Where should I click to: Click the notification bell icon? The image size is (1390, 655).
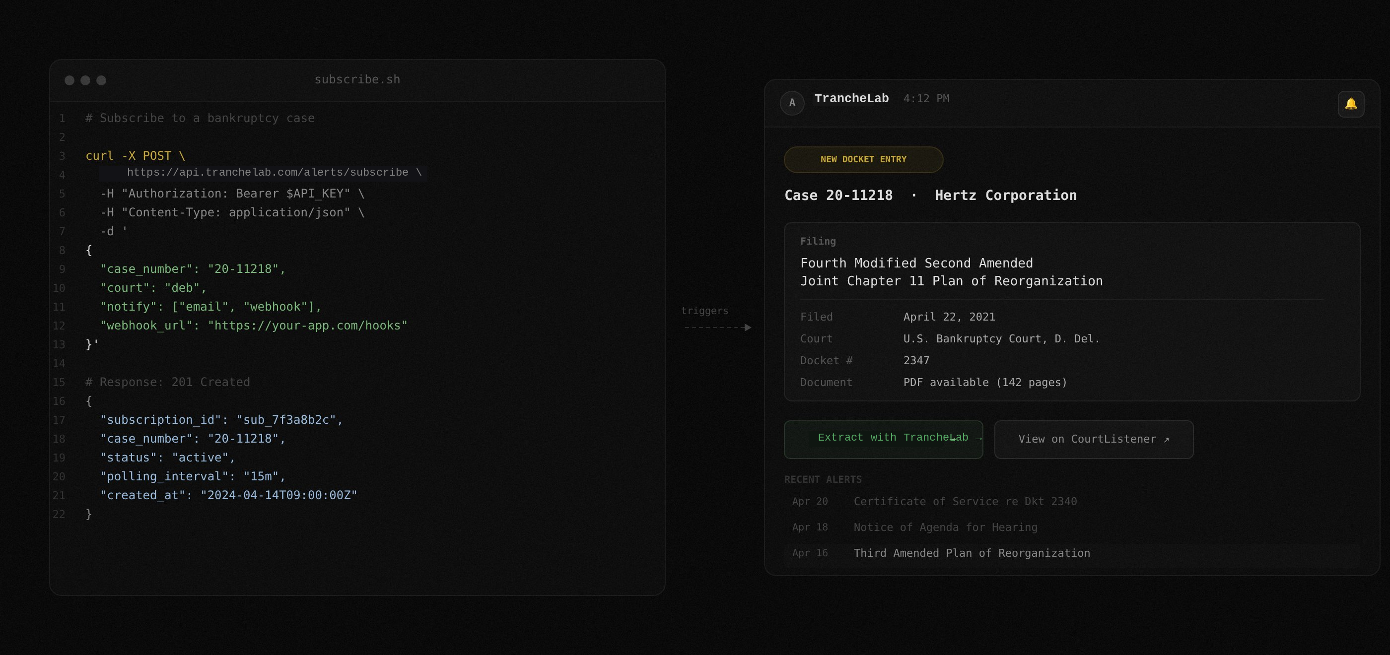(x=1351, y=104)
